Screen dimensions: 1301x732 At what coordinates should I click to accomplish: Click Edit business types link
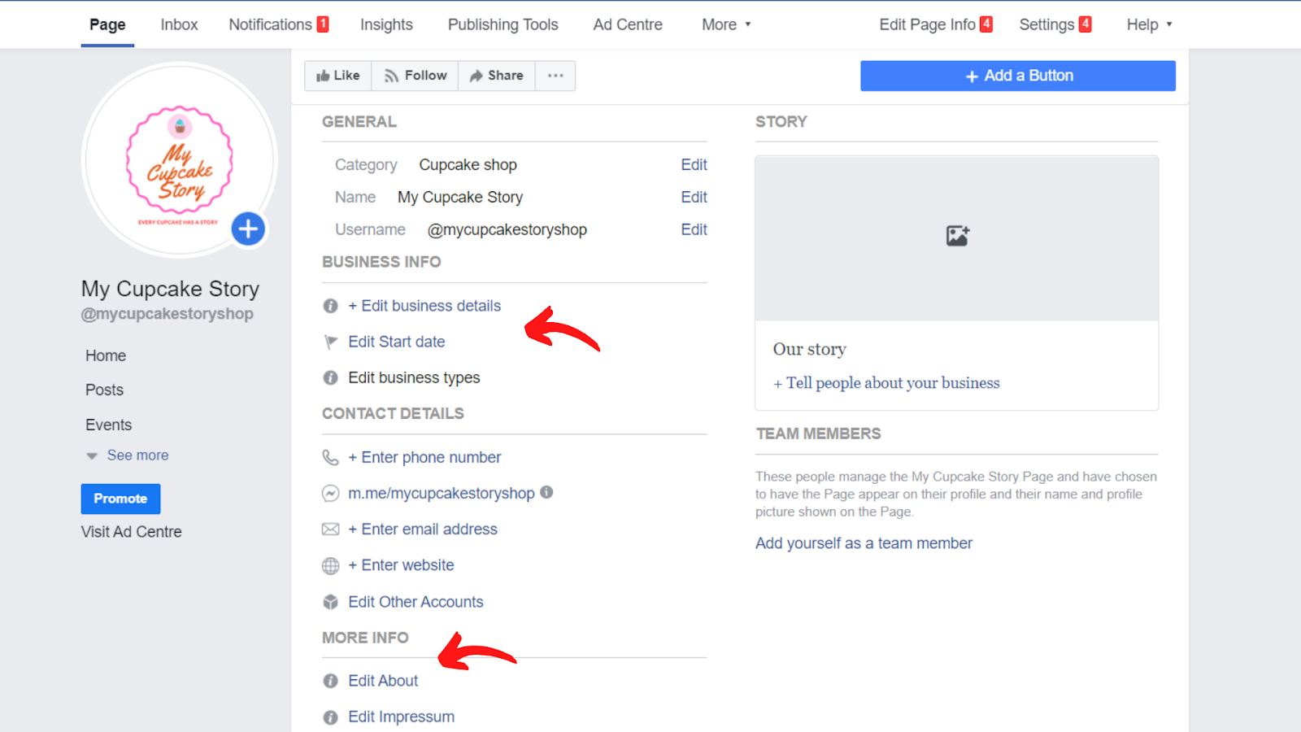(x=414, y=378)
